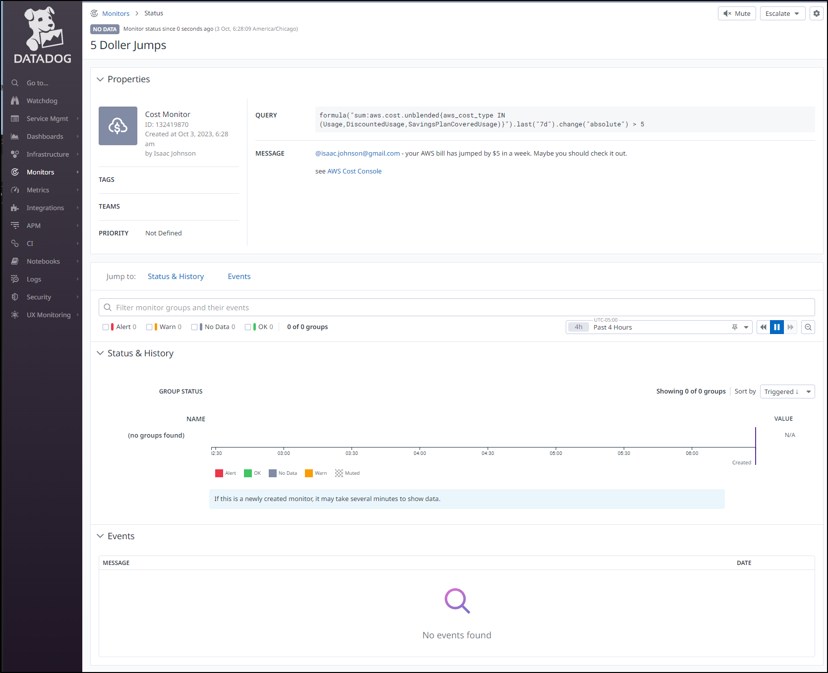828x673 pixels.
Task: Click the green OK legend swatch
Action: pyautogui.click(x=248, y=473)
